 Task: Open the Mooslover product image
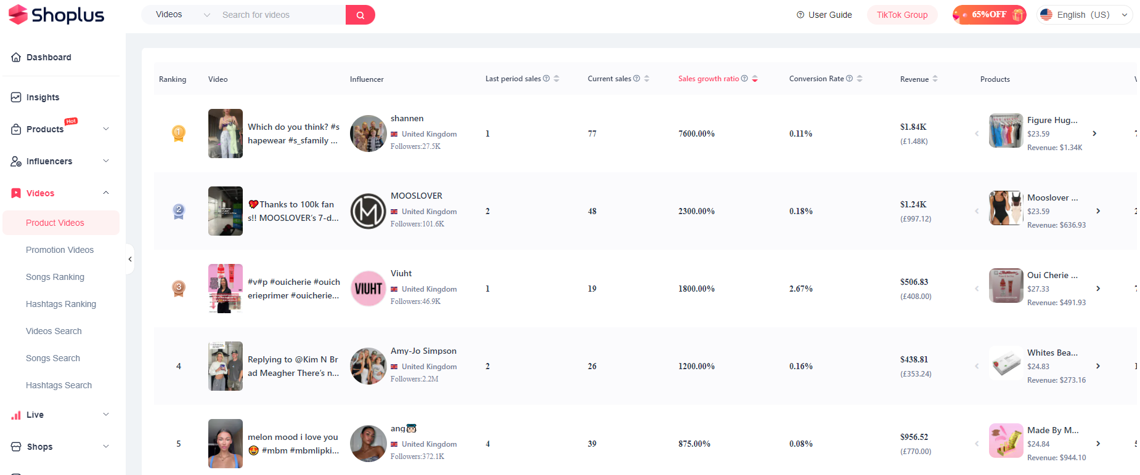pyautogui.click(x=1006, y=208)
